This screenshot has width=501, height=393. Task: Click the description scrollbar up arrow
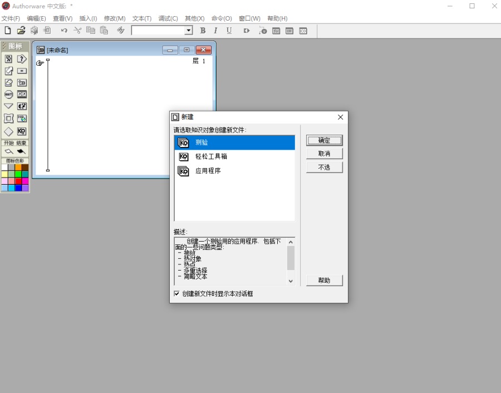coord(291,242)
